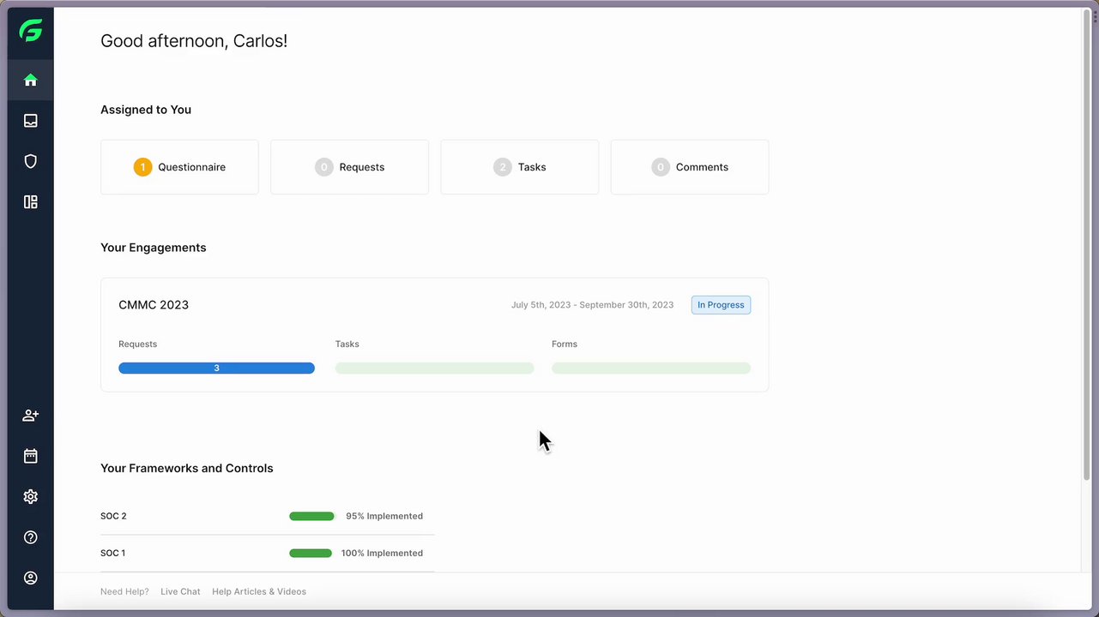1099x617 pixels.
Task: Open the settings gear icon
Action: tap(31, 497)
